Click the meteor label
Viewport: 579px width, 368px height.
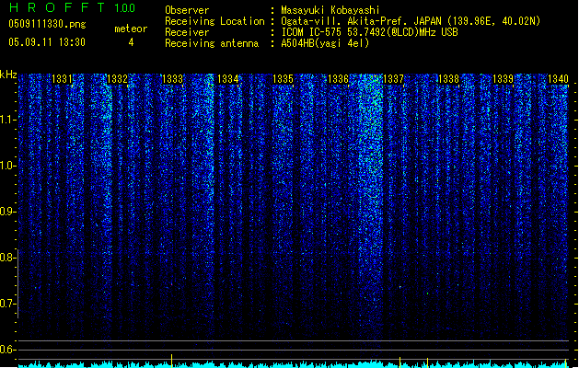(x=131, y=29)
